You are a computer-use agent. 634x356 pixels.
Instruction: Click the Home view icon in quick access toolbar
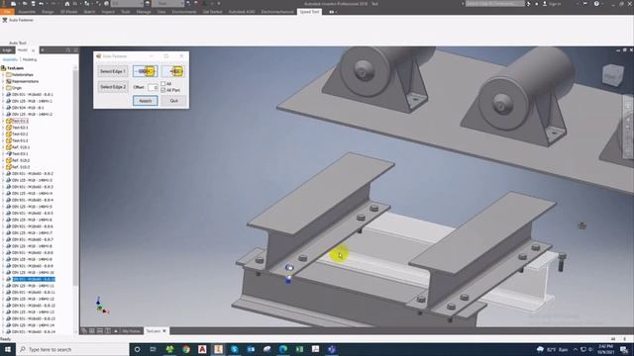click(x=67, y=4)
